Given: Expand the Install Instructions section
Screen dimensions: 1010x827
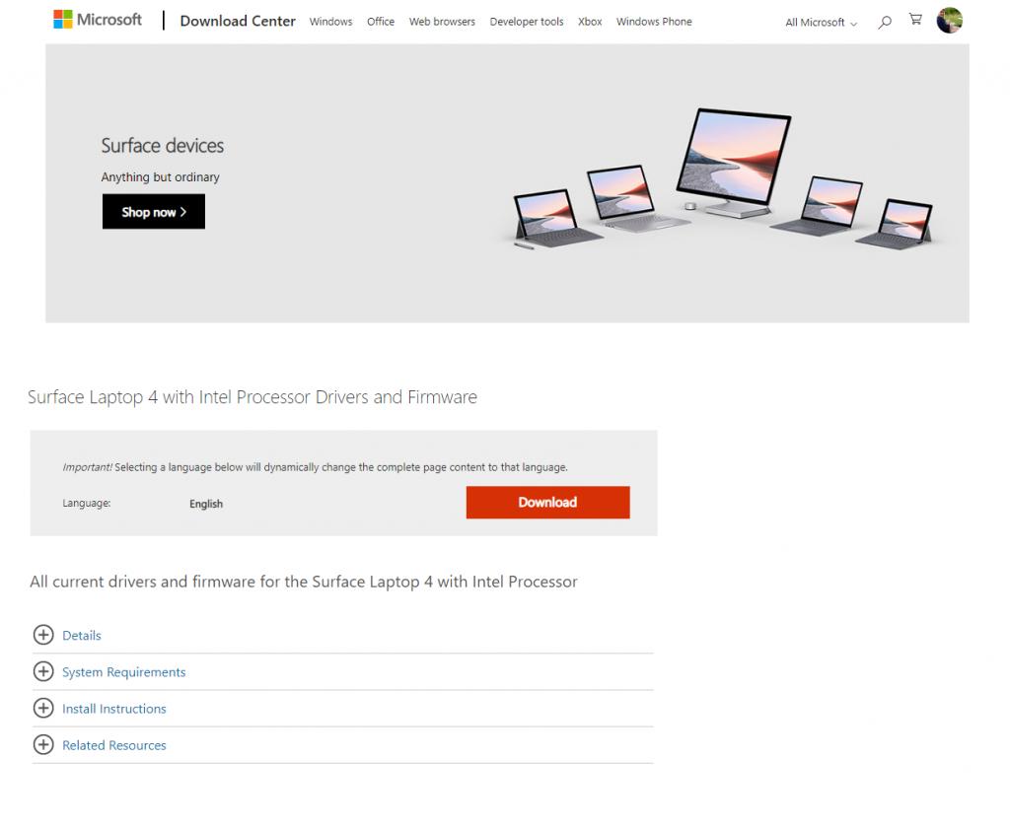Looking at the screenshot, I should tap(114, 709).
